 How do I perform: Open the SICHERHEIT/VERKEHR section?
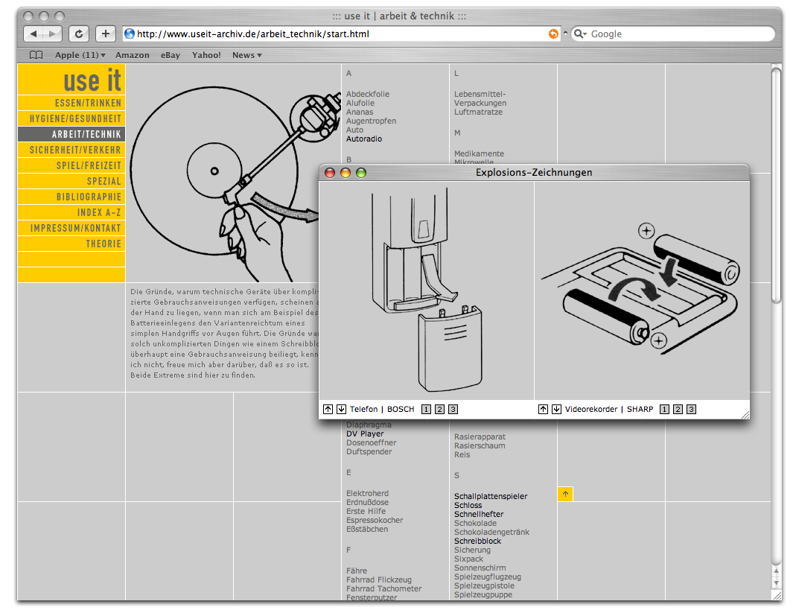point(71,150)
